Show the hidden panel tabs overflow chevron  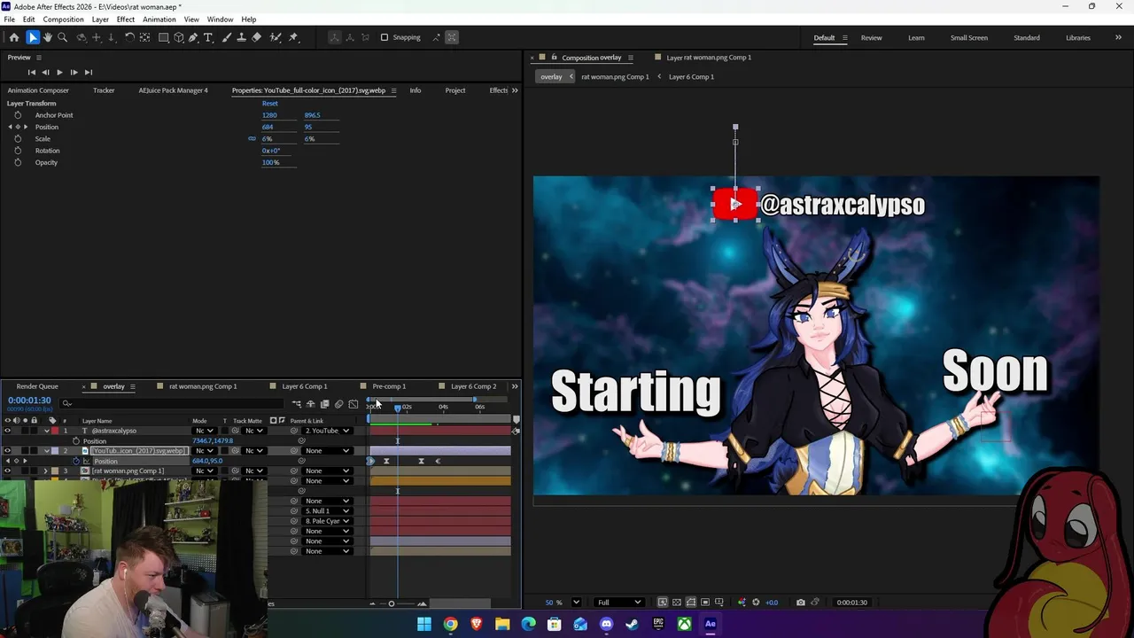[x=515, y=90]
